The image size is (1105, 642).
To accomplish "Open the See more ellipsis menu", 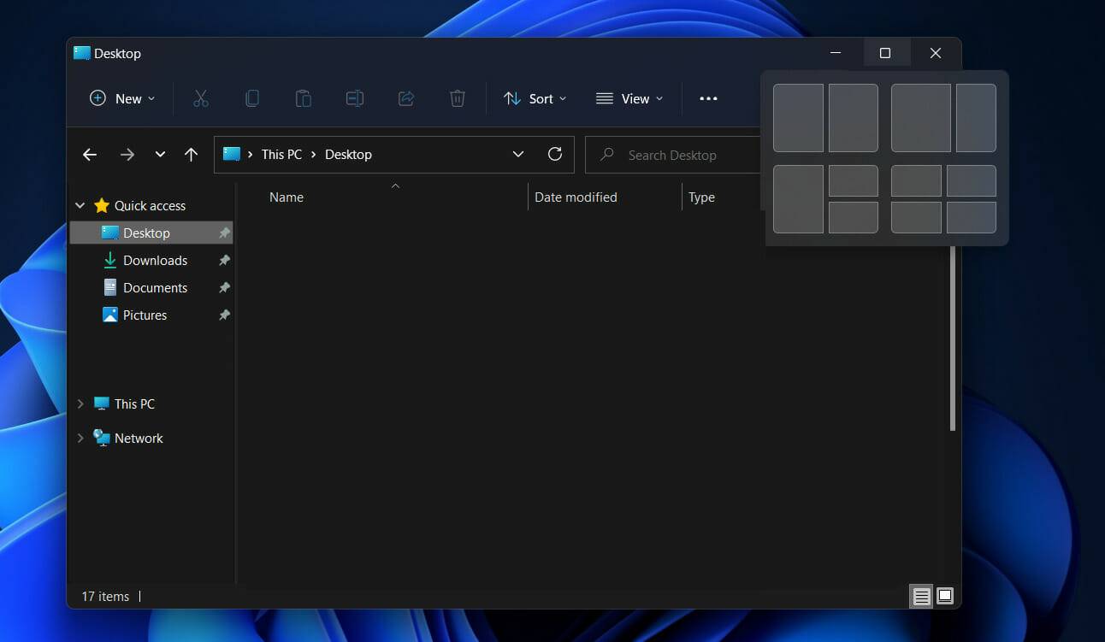I will [x=708, y=98].
